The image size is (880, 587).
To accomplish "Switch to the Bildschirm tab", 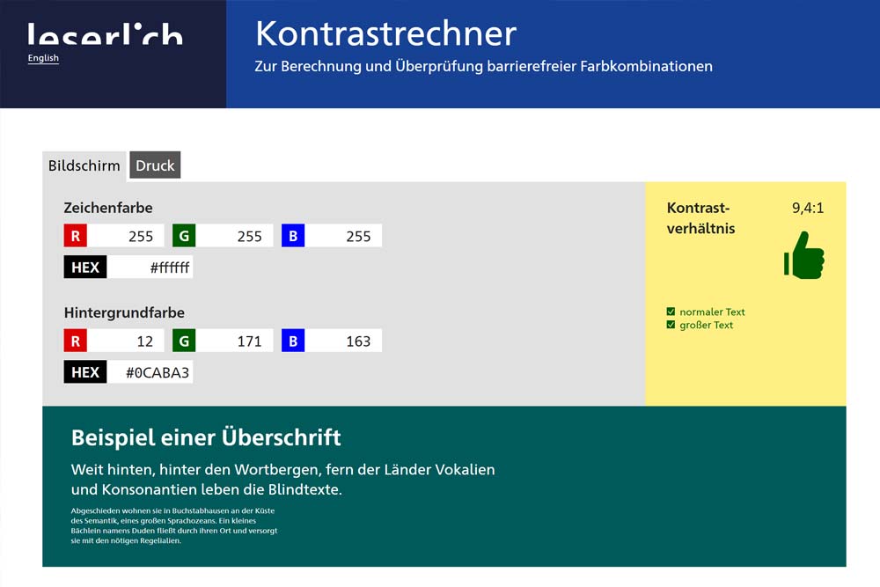I will coord(84,165).
